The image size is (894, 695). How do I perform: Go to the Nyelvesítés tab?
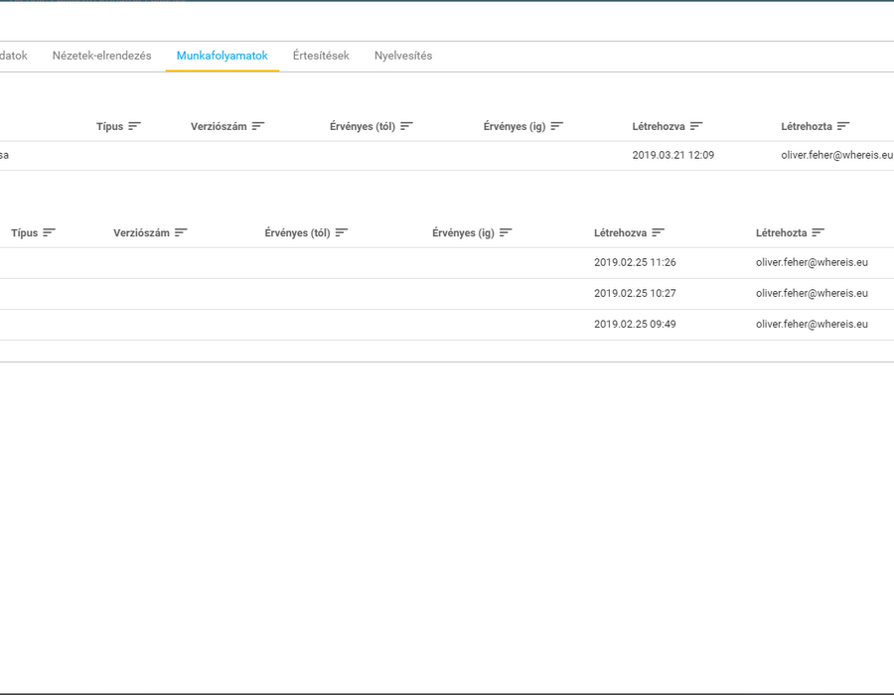coord(403,56)
